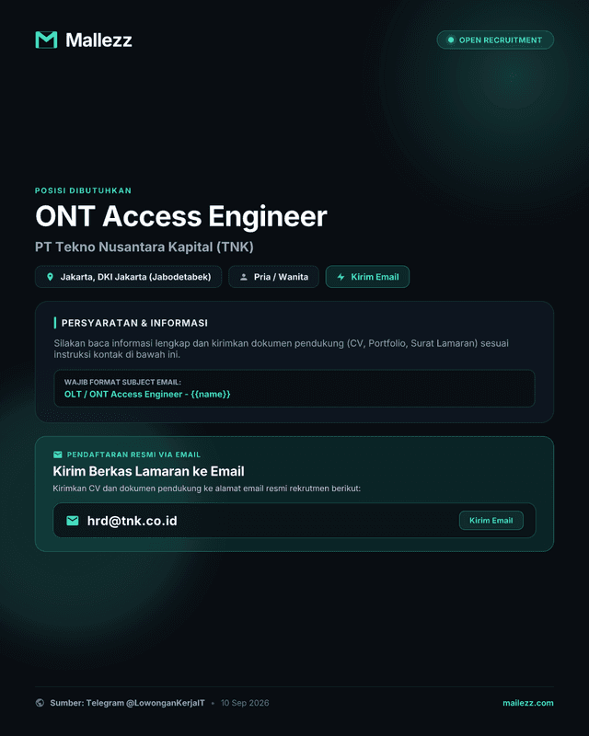Select the Pria / Wanita gender chip
Image resolution: width=589 pixels, height=736 pixels.
pos(274,277)
